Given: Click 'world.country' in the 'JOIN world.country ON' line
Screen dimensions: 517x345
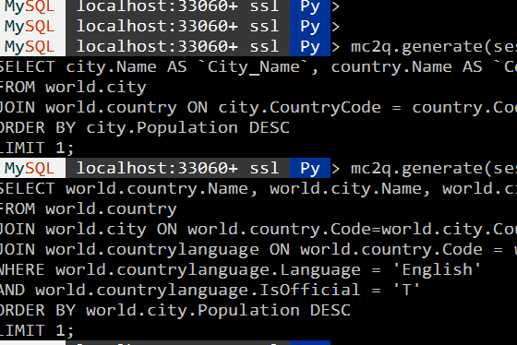Looking at the screenshot, I should click(111, 108).
